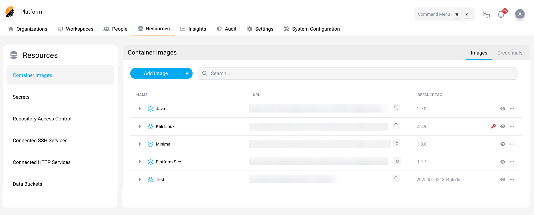Click the Add Image button
Screen dimensions: 534x215
156,73
